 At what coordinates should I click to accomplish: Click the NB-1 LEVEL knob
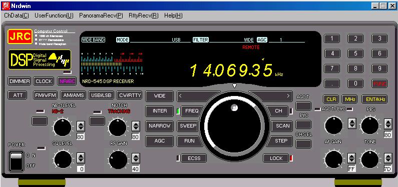pos(62,127)
